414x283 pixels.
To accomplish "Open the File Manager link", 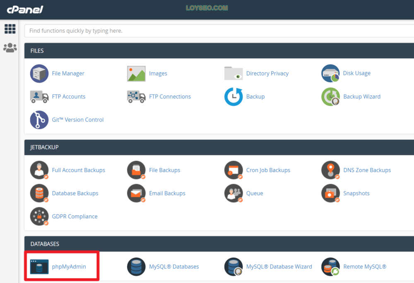I will [68, 73].
